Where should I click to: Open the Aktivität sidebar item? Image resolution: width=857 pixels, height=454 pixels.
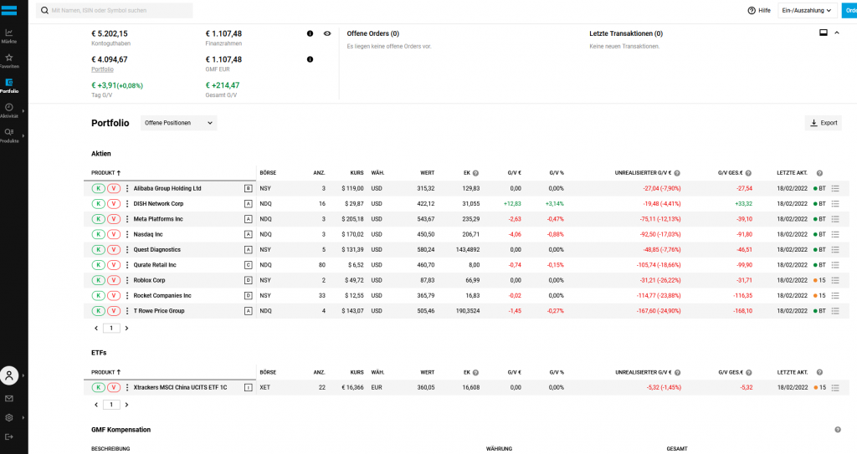point(9,110)
